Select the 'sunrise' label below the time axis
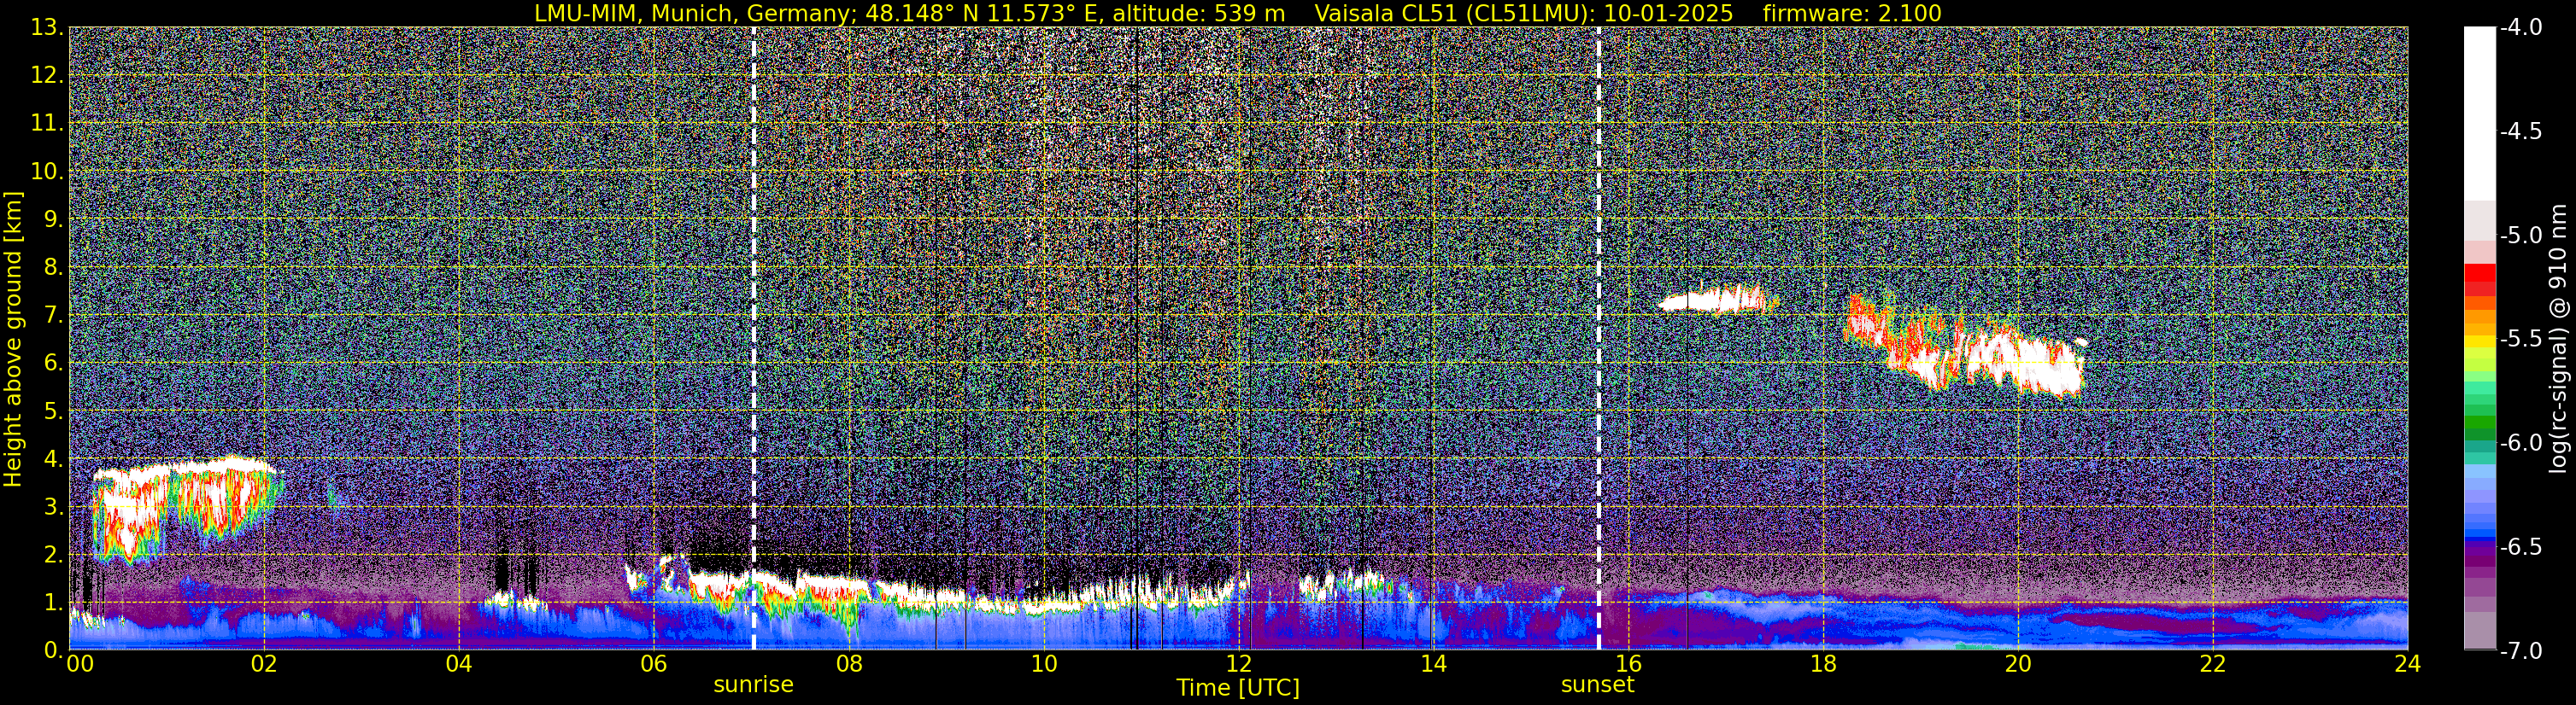 click(753, 685)
